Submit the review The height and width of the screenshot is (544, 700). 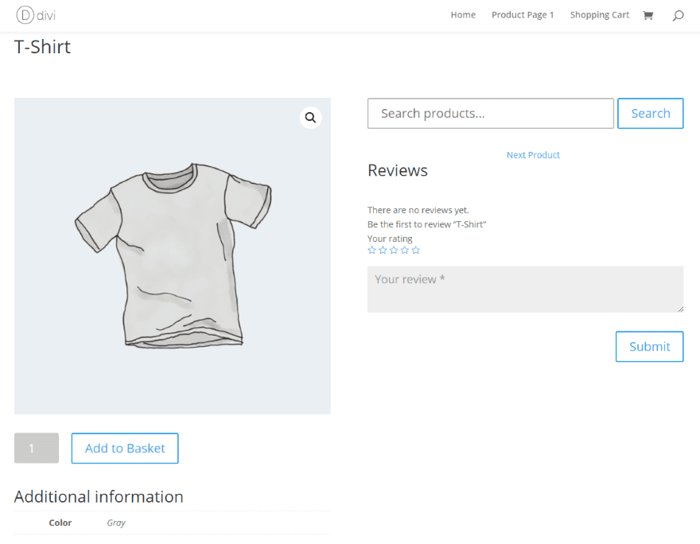[649, 347]
